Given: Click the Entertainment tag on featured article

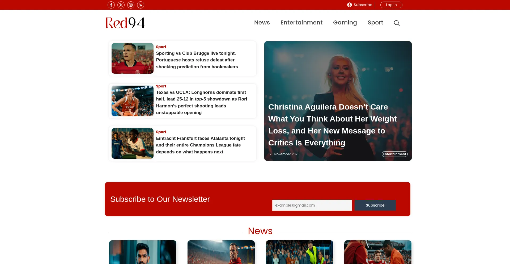Looking at the screenshot, I should click(x=395, y=154).
